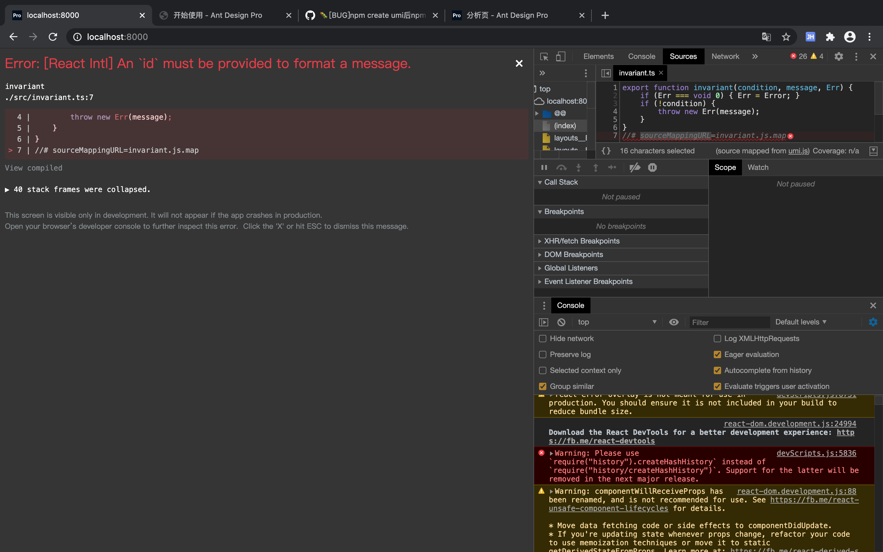Switch to the Network tab

[725, 57]
